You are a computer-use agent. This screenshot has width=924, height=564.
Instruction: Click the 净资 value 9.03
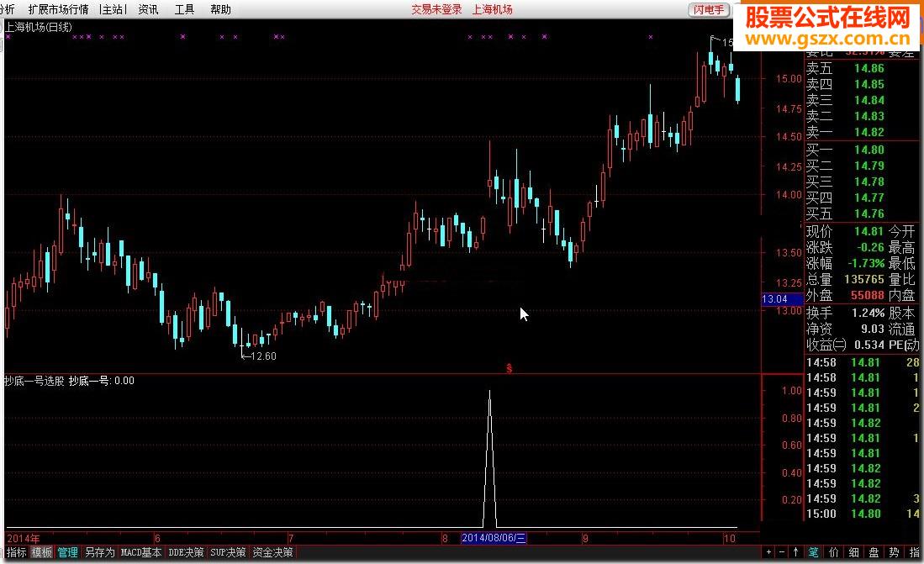(x=873, y=329)
